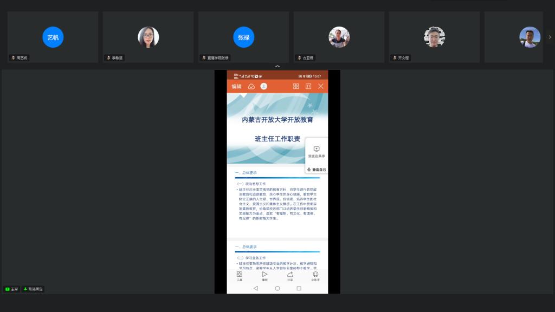Click the mic icon beside 直属学院张禄's name
The image size is (555, 312).
(204, 57)
